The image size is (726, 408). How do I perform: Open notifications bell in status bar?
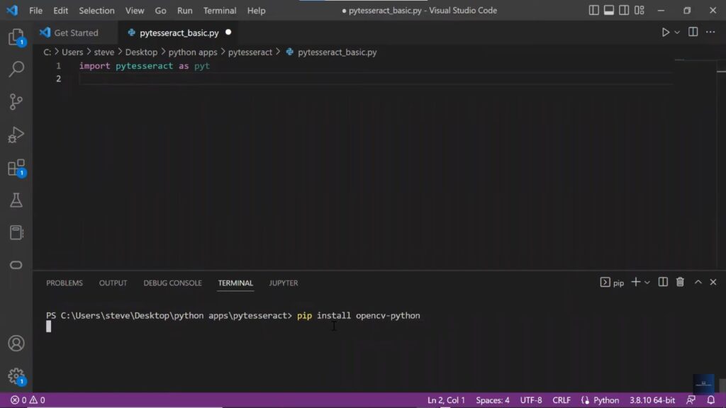click(710, 399)
